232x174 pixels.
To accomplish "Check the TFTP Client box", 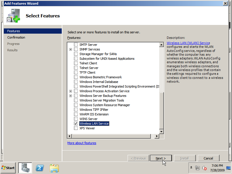I will 76,72.
